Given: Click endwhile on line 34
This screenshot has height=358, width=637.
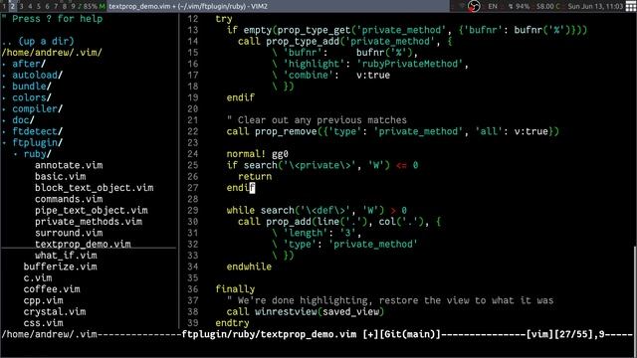Looking at the screenshot, I should tap(249, 267).
